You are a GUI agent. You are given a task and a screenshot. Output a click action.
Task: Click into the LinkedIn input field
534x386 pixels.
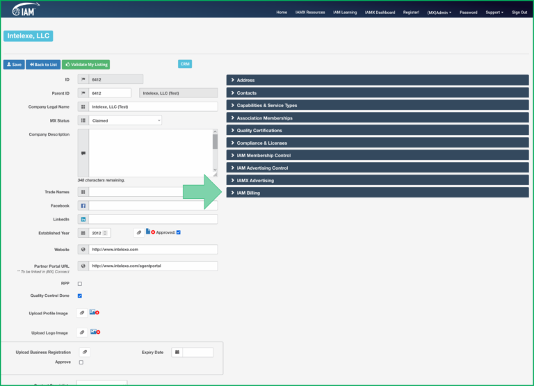point(153,219)
